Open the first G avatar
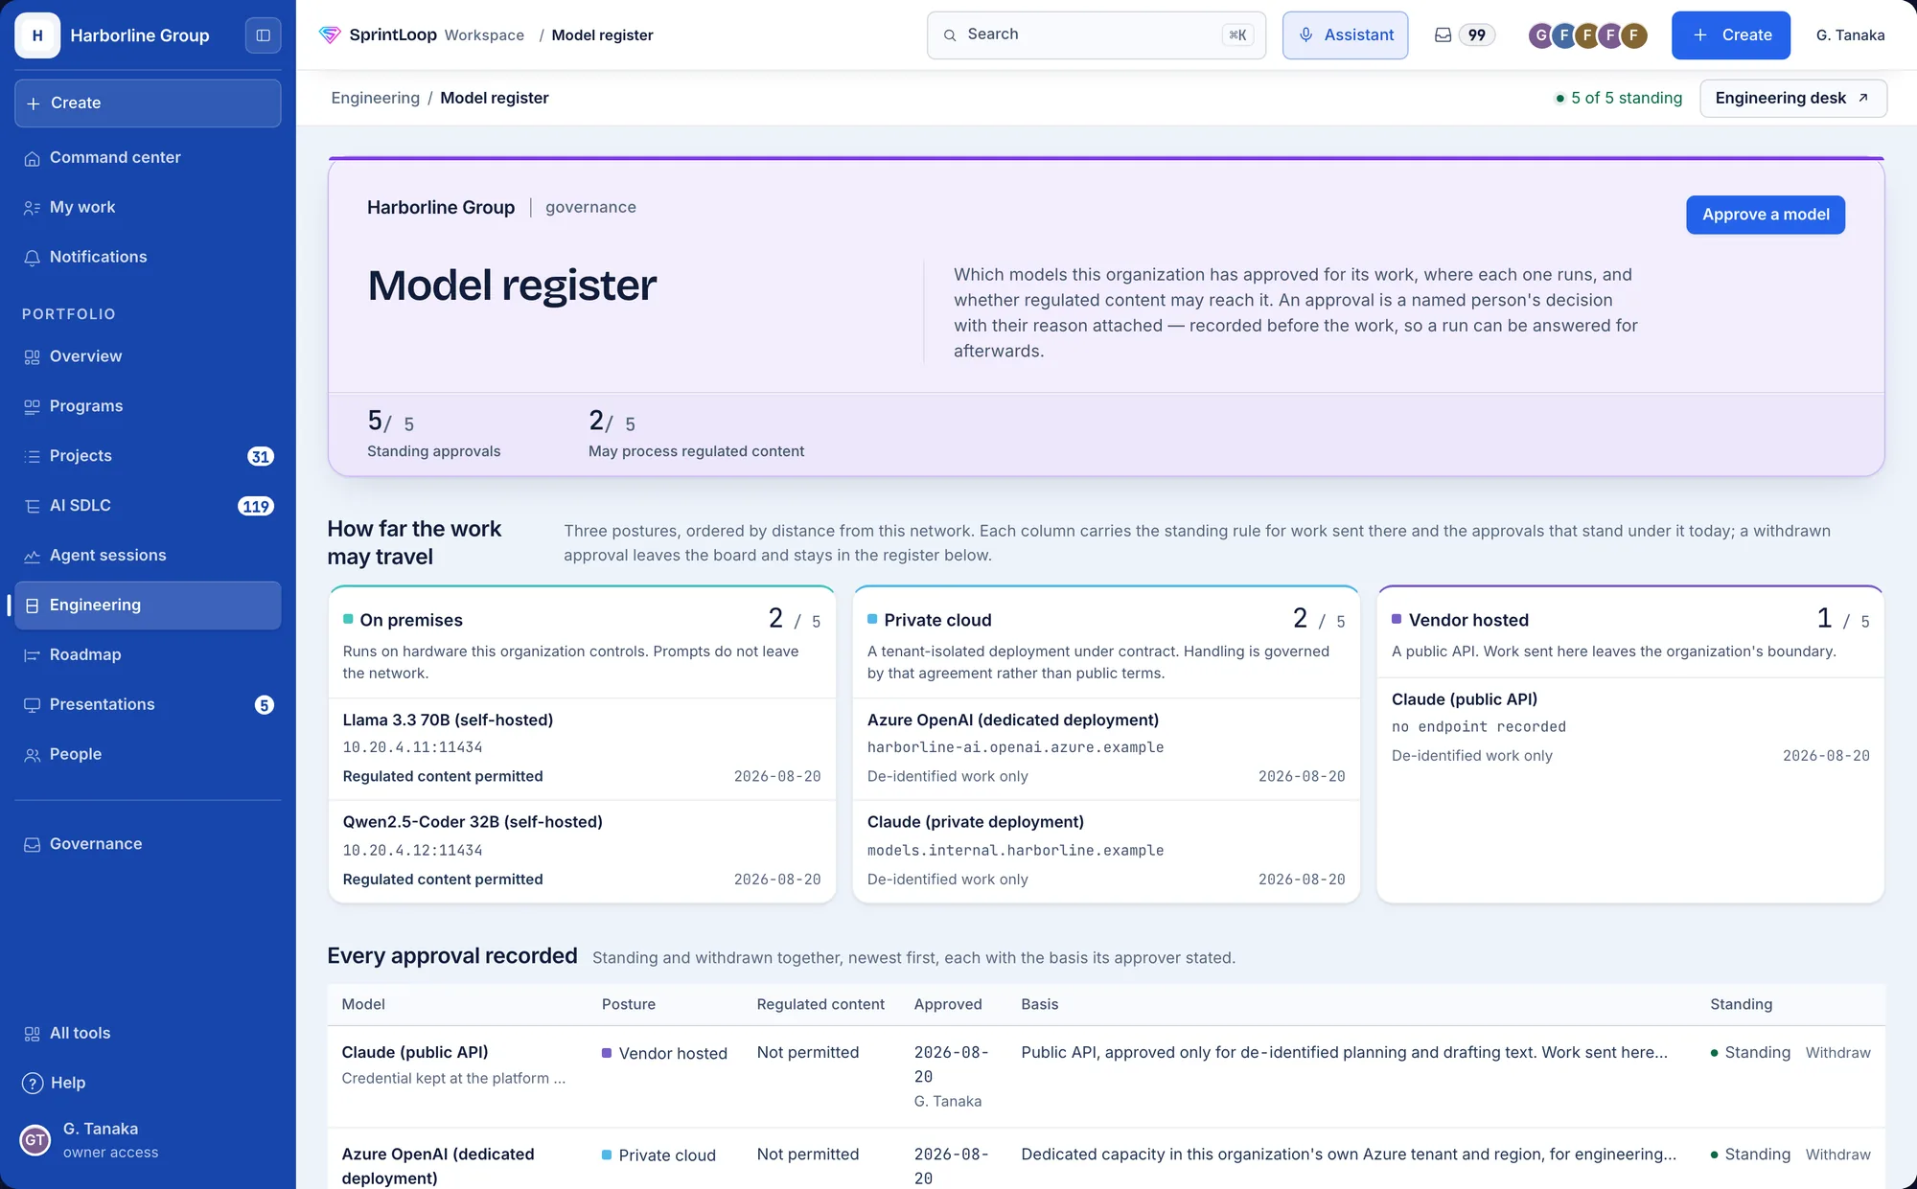This screenshot has height=1189, width=1917. pyautogui.click(x=1540, y=35)
